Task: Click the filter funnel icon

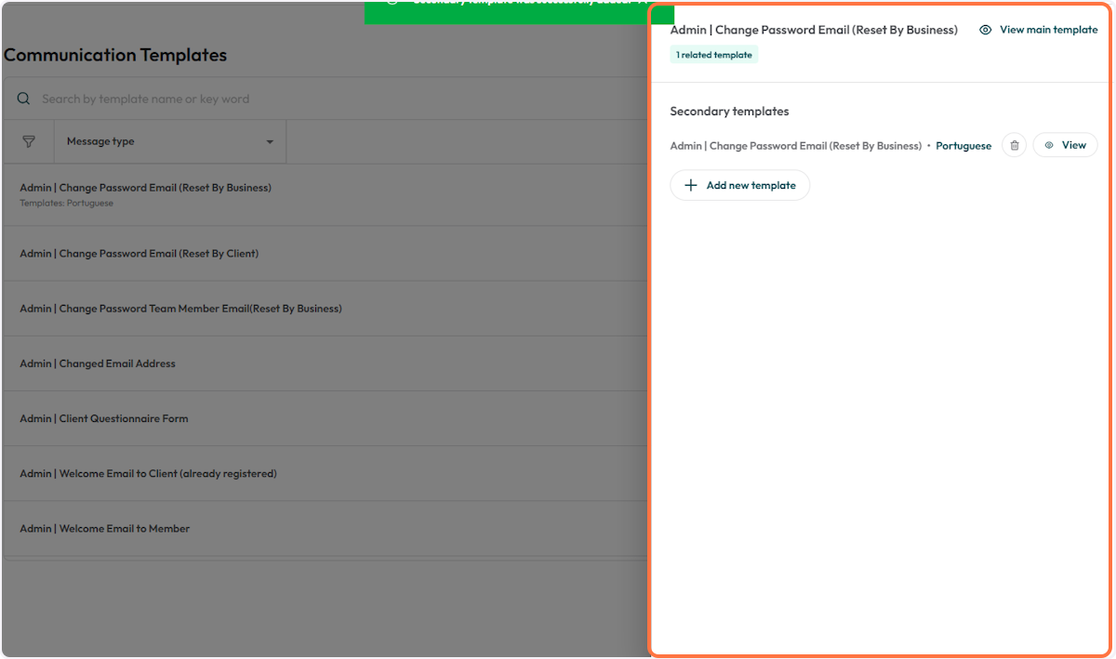Action: point(29,141)
